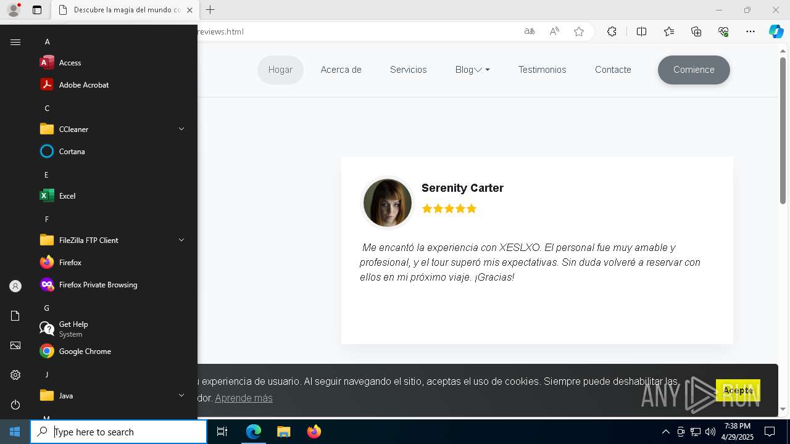Screen dimensions: 790x444
Task: Focus the taskbar search box
Action: [118, 432]
